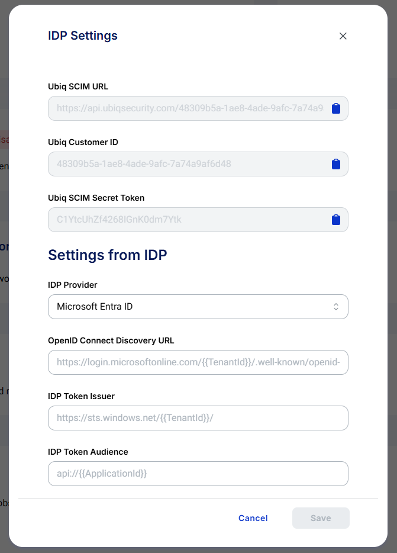Close the IDP Settings dialog with X

click(343, 36)
